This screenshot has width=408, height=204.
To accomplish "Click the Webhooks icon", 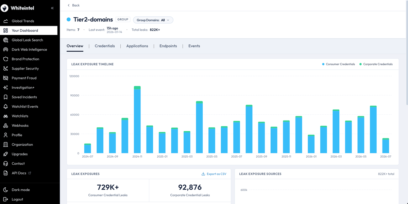I will coord(5,126).
